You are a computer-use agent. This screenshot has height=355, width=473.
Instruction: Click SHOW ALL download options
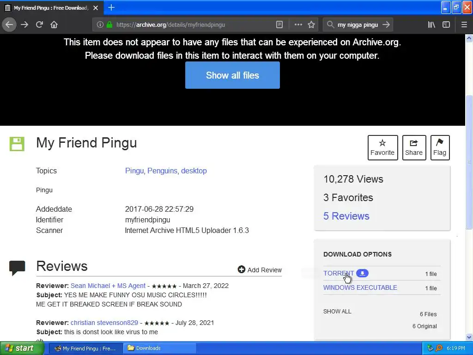337,312
